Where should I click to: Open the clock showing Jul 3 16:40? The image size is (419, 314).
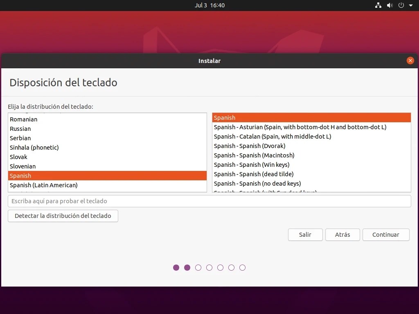coord(209,5)
